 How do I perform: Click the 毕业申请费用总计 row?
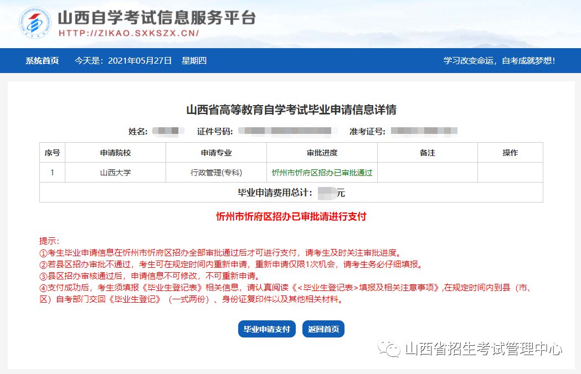coord(291,193)
